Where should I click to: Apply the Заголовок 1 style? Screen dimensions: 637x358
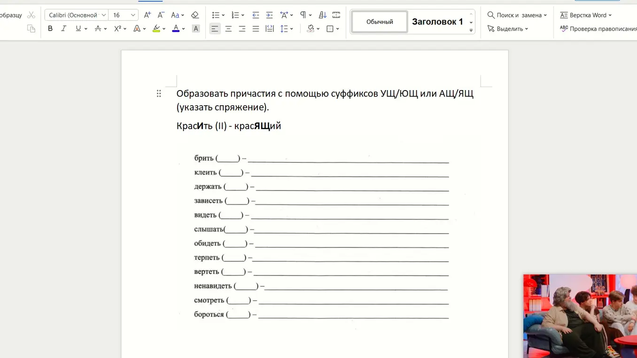437,22
